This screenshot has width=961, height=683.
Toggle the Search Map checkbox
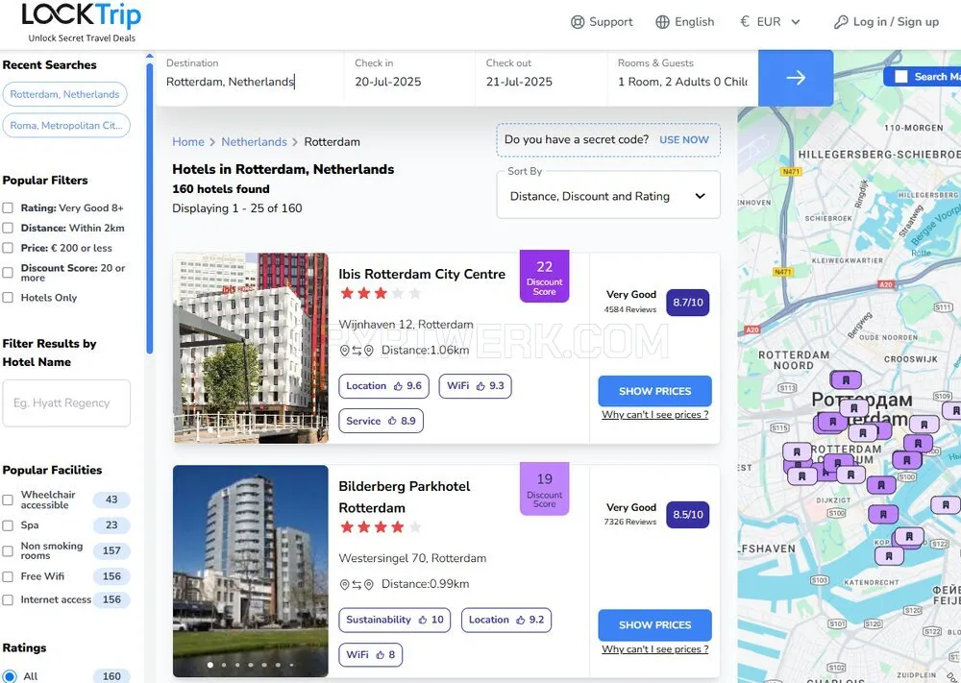click(x=901, y=77)
